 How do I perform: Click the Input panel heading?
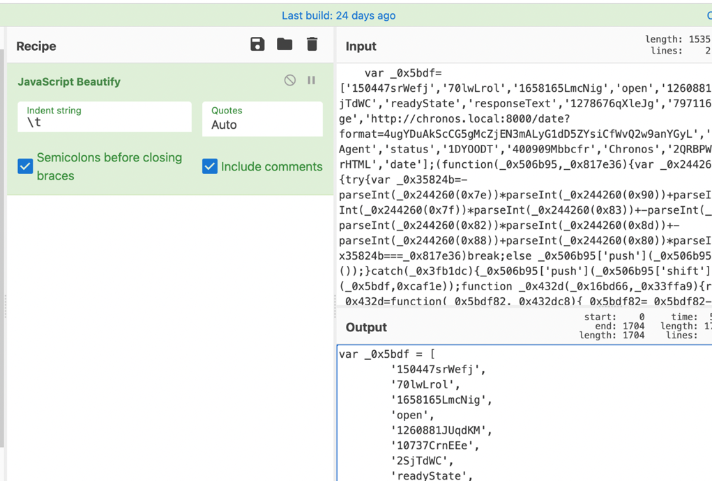(361, 46)
